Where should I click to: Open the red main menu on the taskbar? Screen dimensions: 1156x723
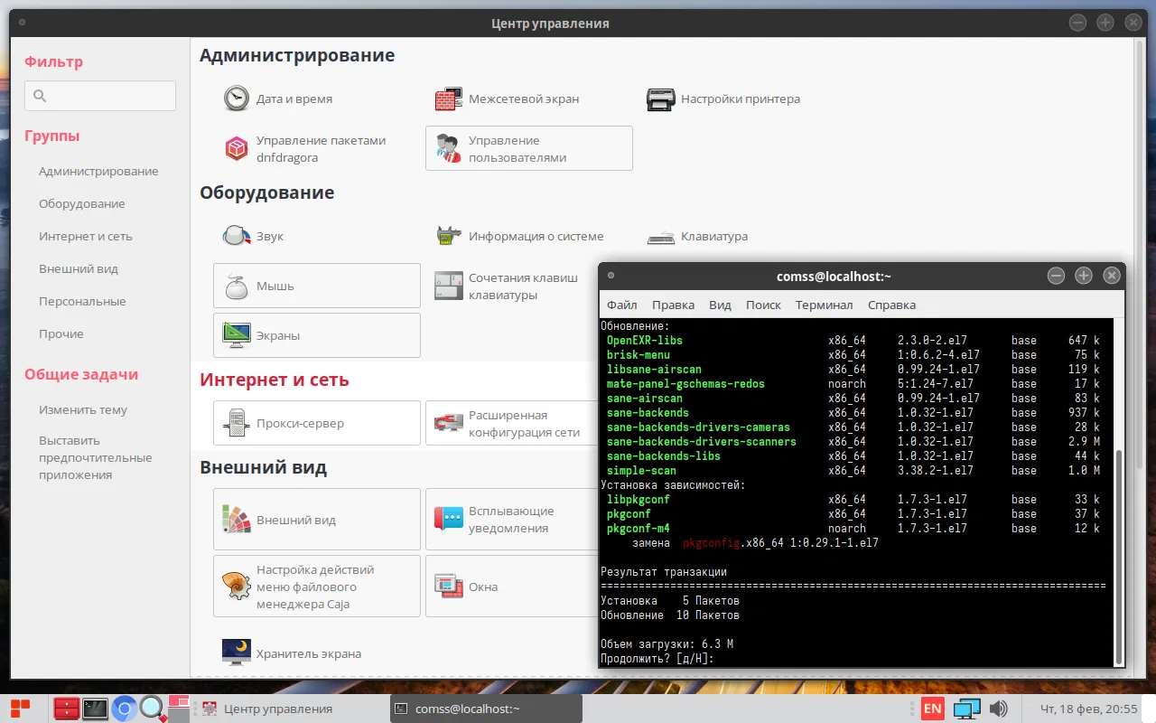[21, 709]
